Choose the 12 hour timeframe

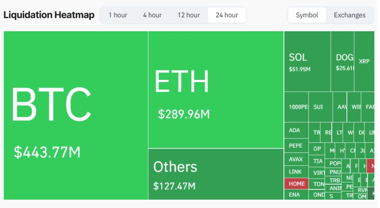189,15
